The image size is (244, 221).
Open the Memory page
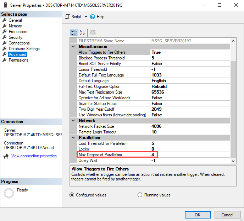coord(15,26)
